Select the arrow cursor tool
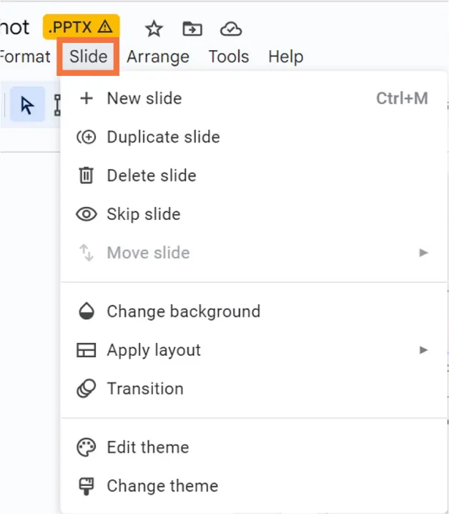This screenshot has width=449, height=514. coord(27,106)
